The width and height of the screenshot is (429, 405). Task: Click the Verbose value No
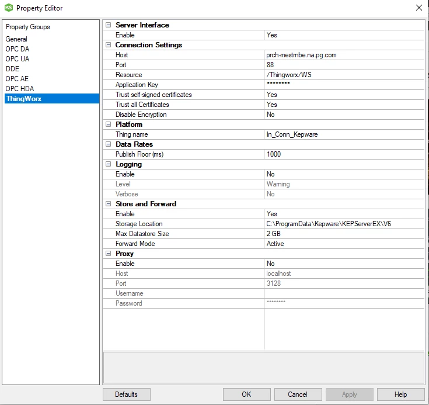[x=344, y=194]
